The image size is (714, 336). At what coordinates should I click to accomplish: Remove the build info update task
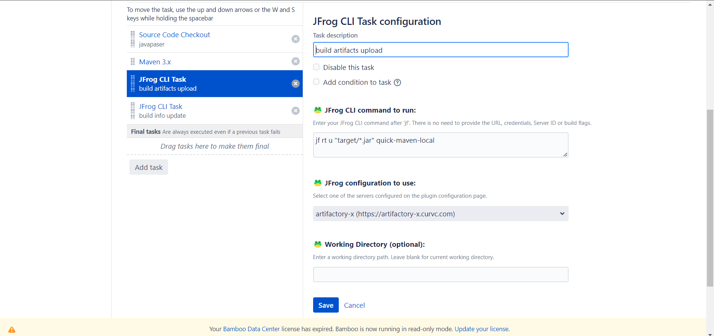[296, 111]
